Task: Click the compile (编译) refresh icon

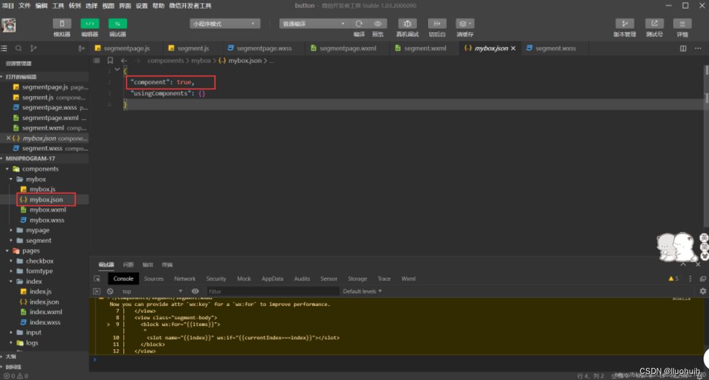Action: click(359, 24)
